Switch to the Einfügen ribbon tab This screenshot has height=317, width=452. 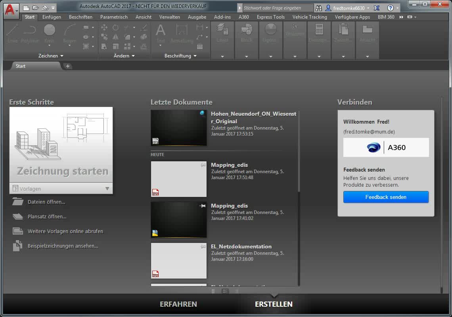(52, 17)
